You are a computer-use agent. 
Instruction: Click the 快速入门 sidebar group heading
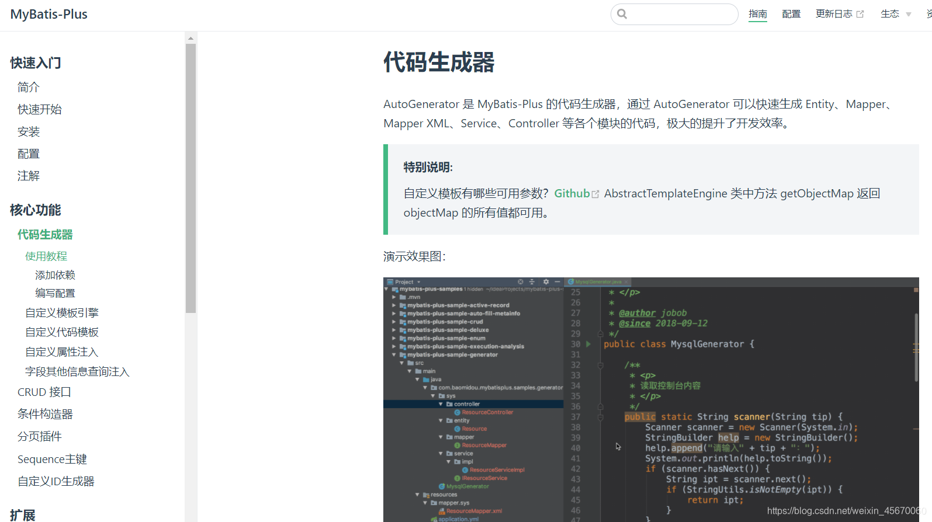[x=36, y=63]
